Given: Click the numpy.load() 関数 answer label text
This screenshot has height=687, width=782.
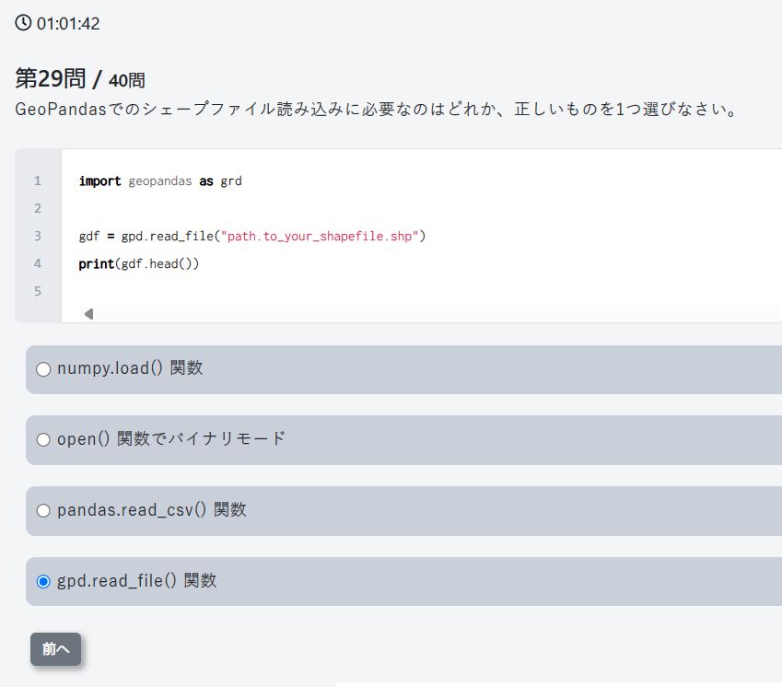Looking at the screenshot, I should [130, 368].
